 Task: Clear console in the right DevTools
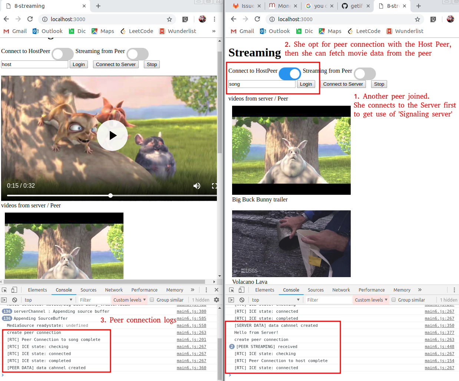coord(242,300)
